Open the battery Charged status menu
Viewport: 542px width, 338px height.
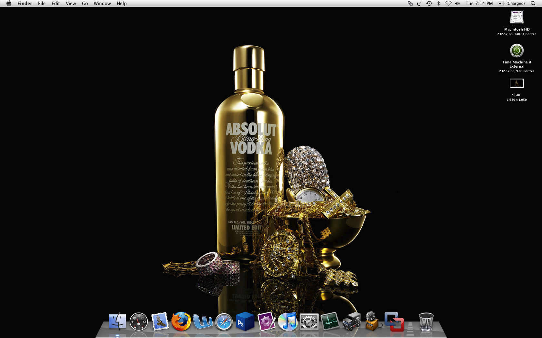pos(511,4)
